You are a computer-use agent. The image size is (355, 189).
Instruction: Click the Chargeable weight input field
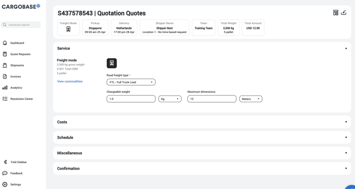(x=131, y=99)
